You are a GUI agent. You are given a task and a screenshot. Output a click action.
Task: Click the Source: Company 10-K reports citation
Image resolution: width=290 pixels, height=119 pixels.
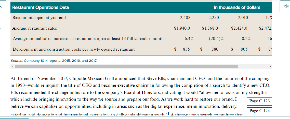coord(54,60)
